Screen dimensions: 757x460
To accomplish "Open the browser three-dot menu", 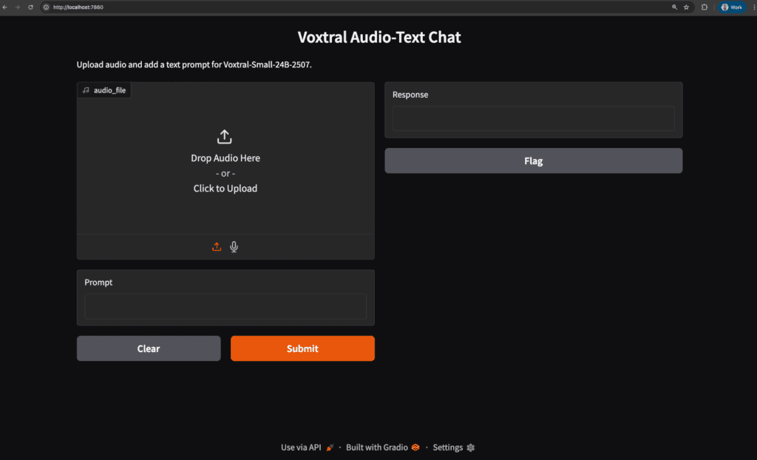I will point(753,7).
